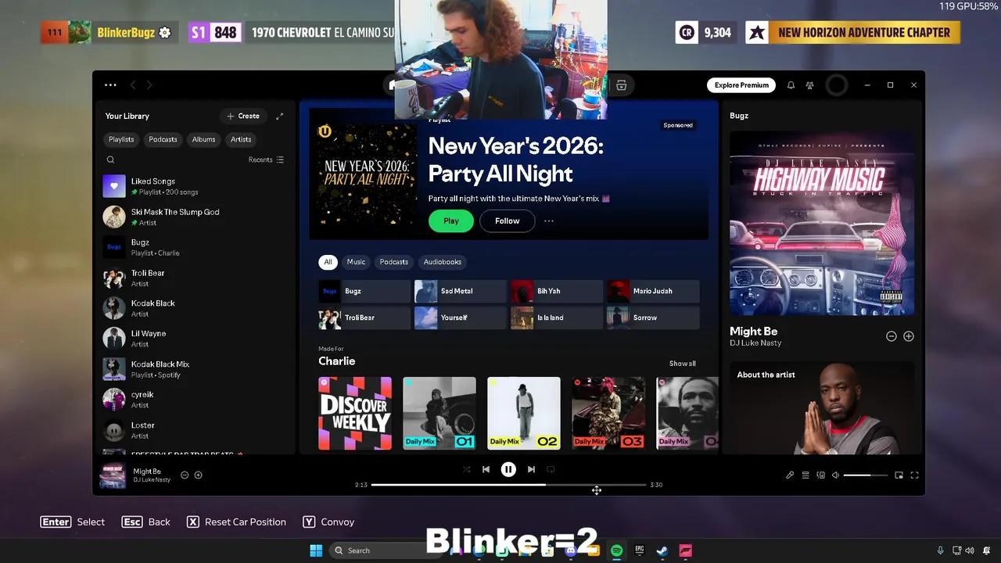Viewport: 1001px width, 563px height.
Task: Toggle shuffle playback
Action: [x=466, y=469]
